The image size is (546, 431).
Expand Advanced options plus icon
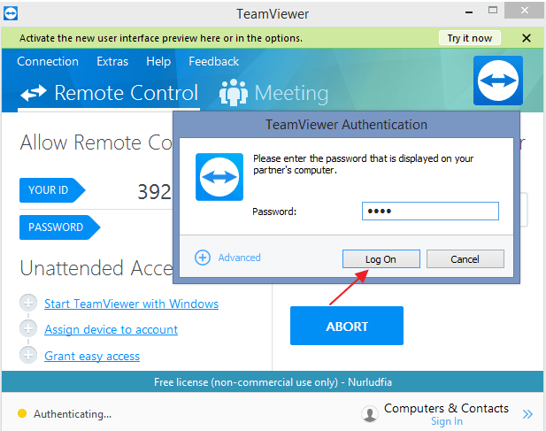203,258
